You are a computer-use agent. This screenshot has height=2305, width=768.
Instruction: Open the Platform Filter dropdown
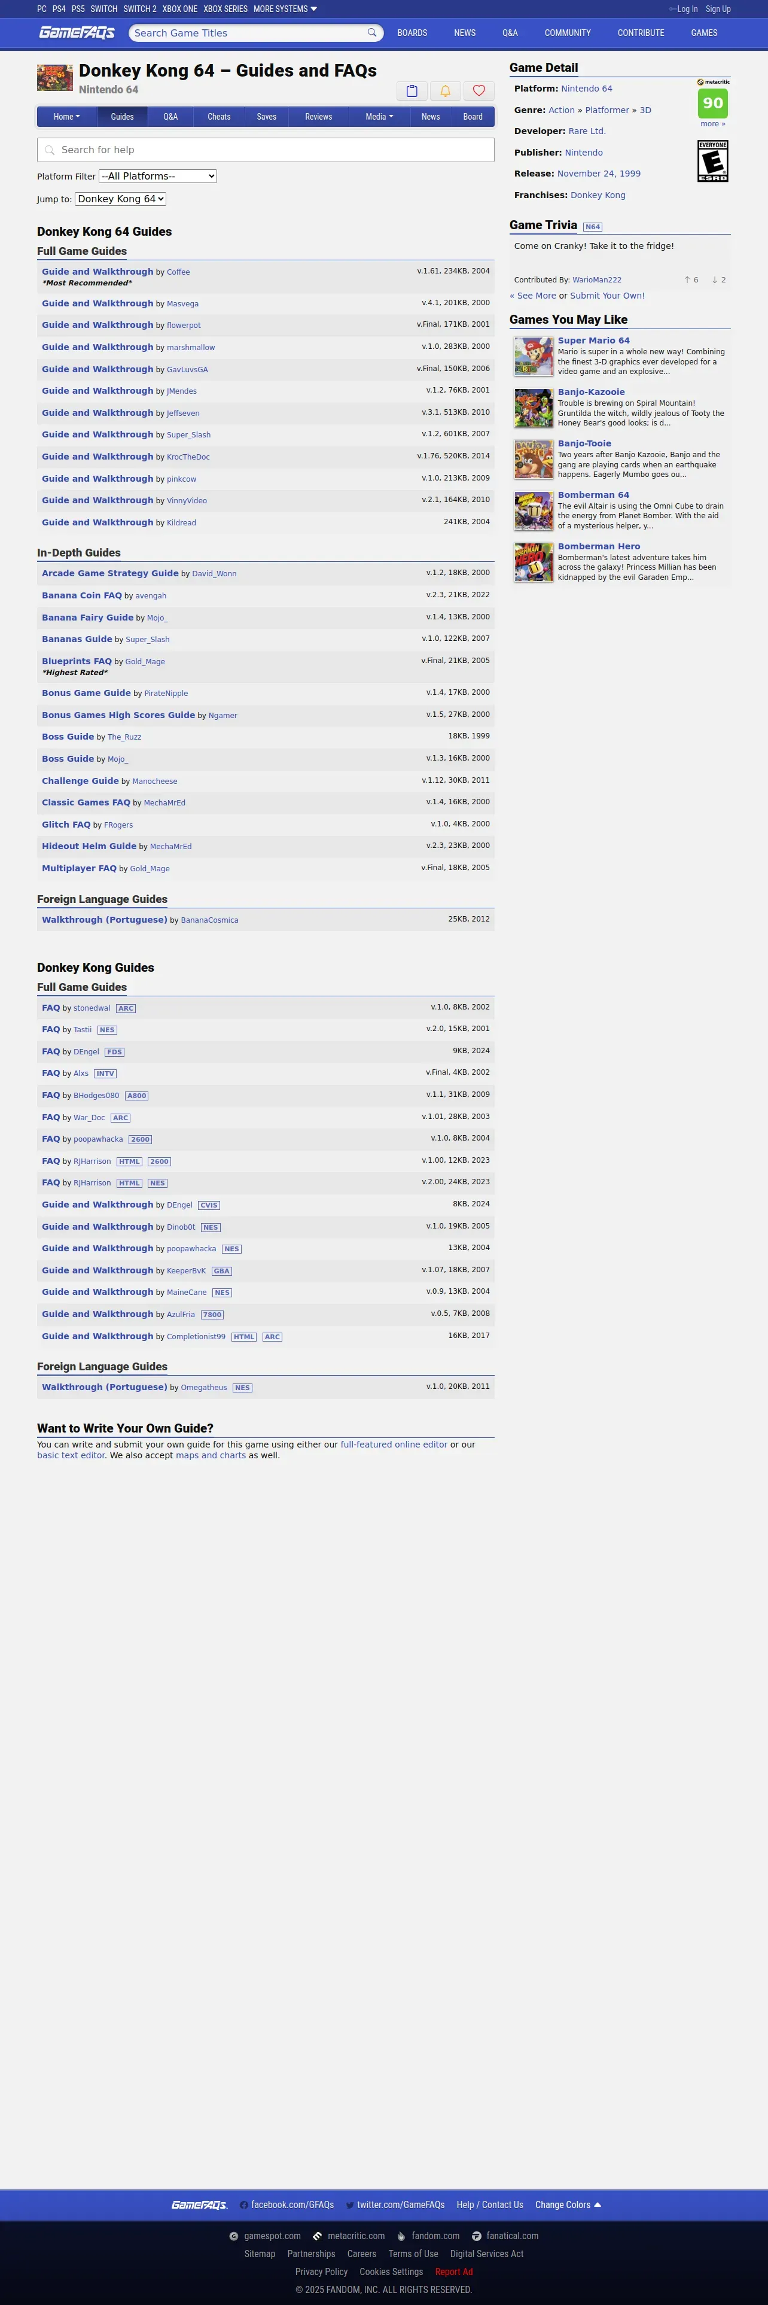pyautogui.click(x=157, y=177)
